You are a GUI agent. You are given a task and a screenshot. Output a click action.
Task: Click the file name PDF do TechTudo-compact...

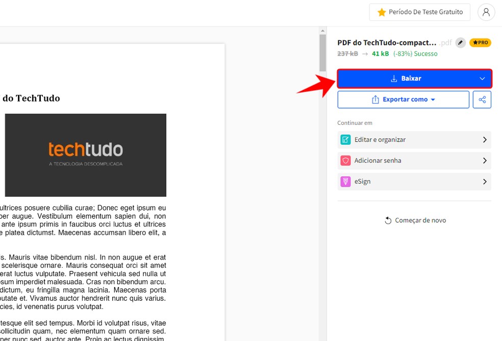(x=387, y=42)
